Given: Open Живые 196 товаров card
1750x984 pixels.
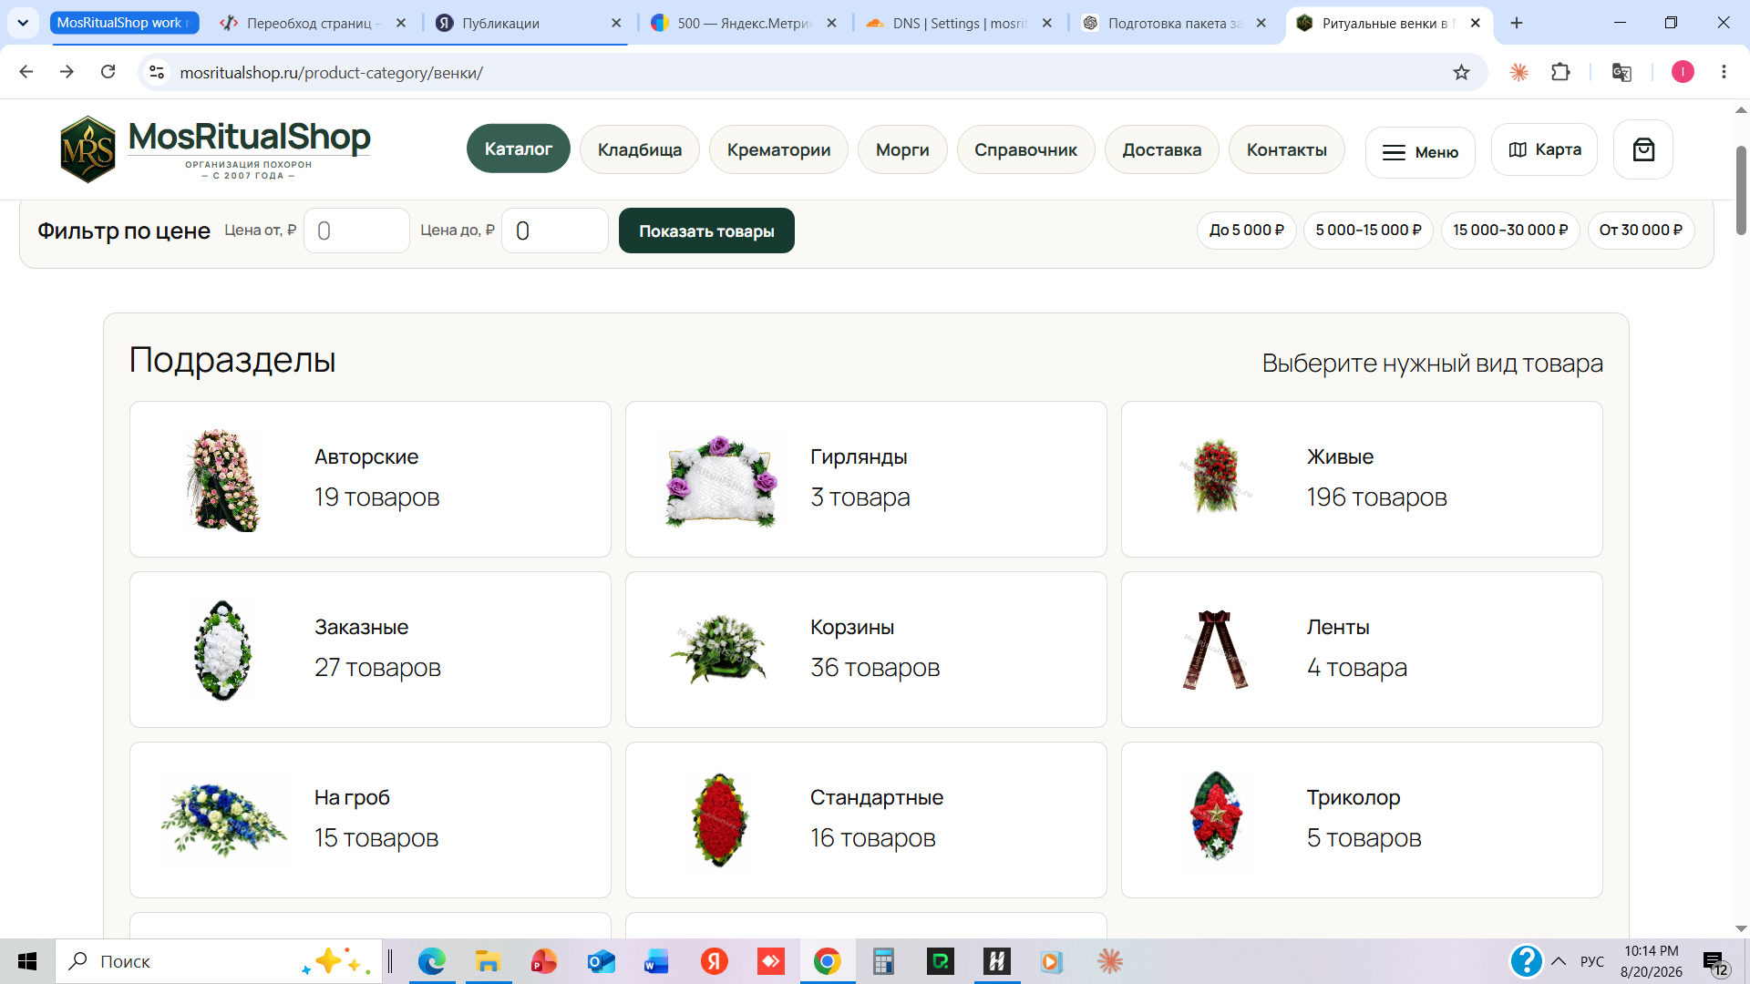Looking at the screenshot, I should point(1362,479).
